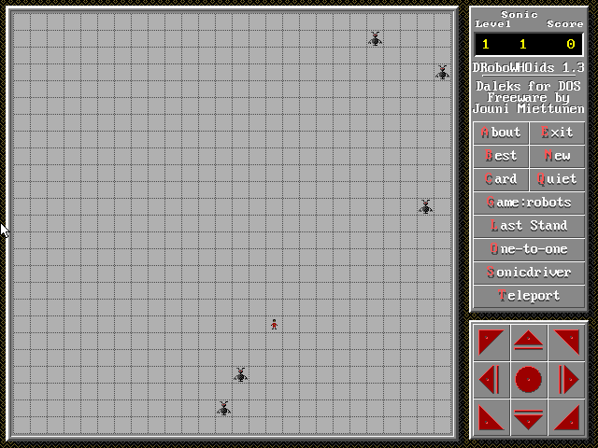Click the robot near the top-right grid edge

(x=442, y=73)
